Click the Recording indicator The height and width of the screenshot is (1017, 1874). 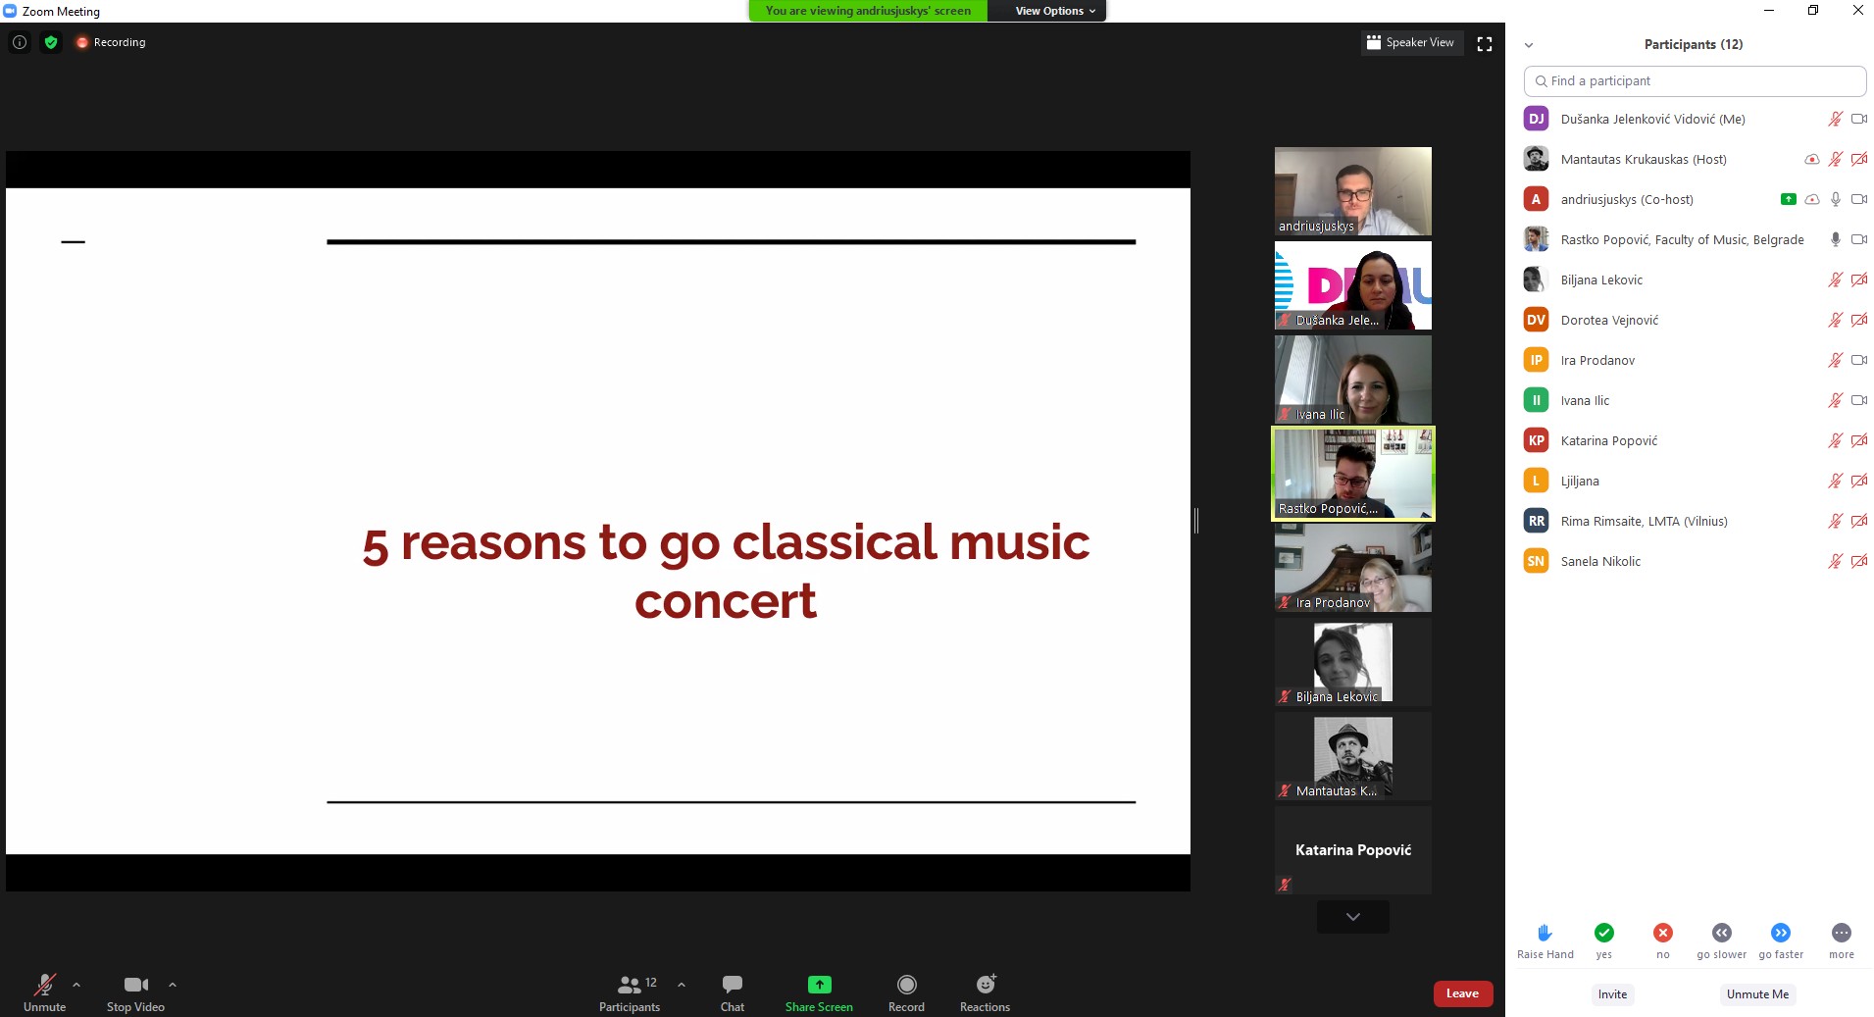(x=111, y=42)
